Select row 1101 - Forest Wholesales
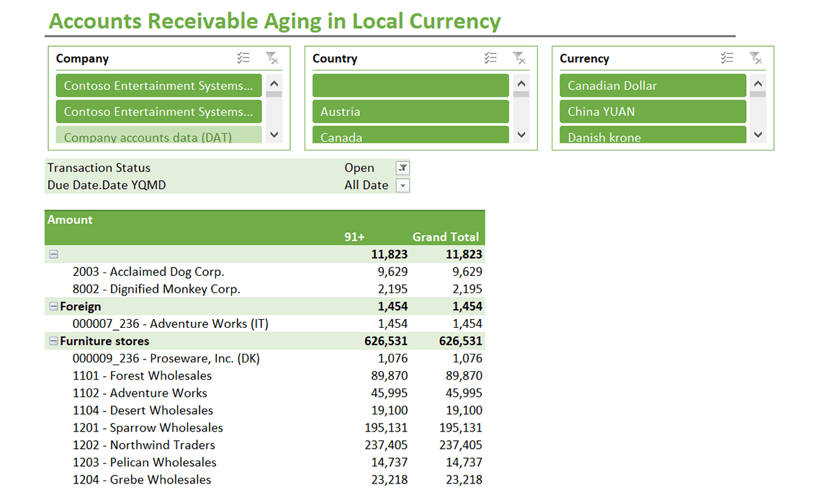Image resolution: width=821 pixels, height=495 pixels. pos(264,375)
